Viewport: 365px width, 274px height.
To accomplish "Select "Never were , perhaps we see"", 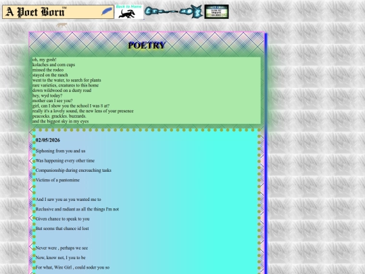I will click(62, 248).
